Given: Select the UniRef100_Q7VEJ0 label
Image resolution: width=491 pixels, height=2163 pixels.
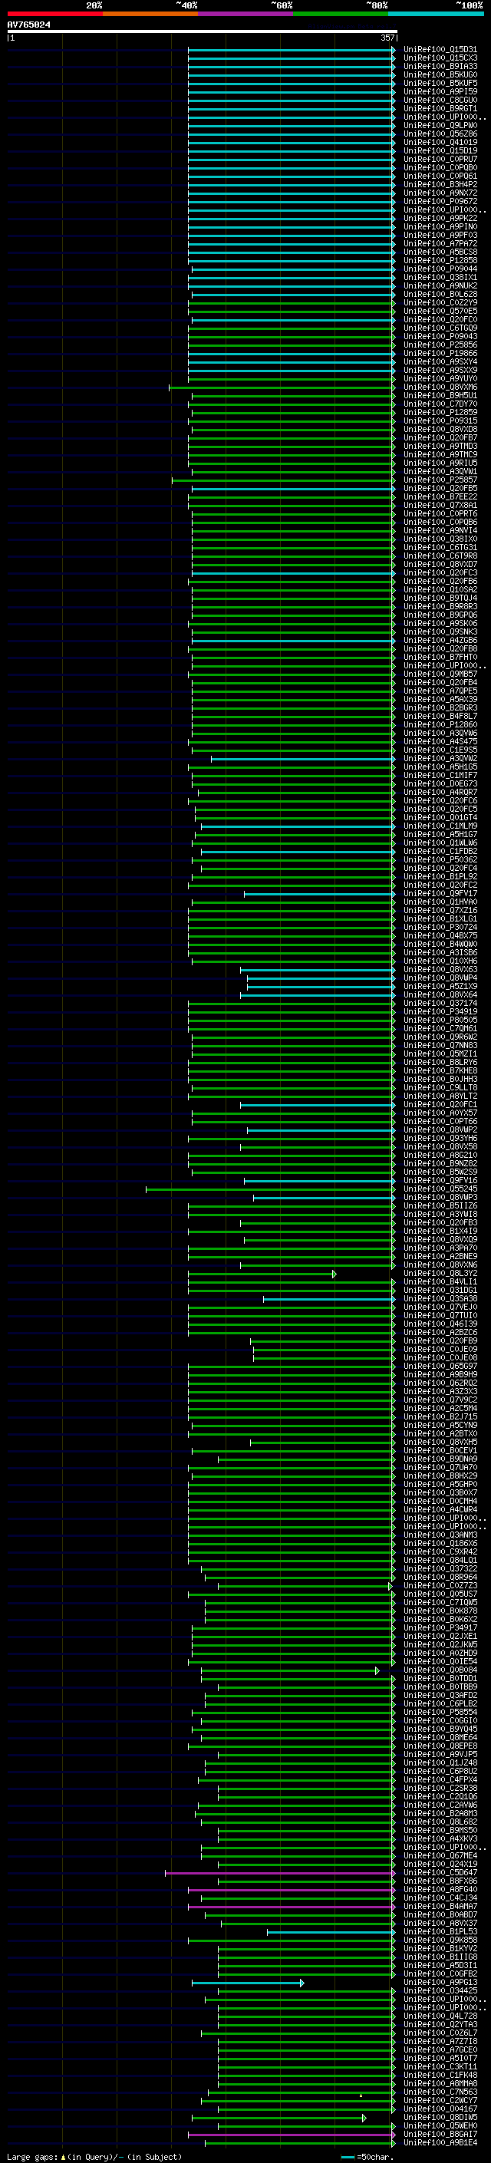Looking at the screenshot, I should tap(440, 1307).
